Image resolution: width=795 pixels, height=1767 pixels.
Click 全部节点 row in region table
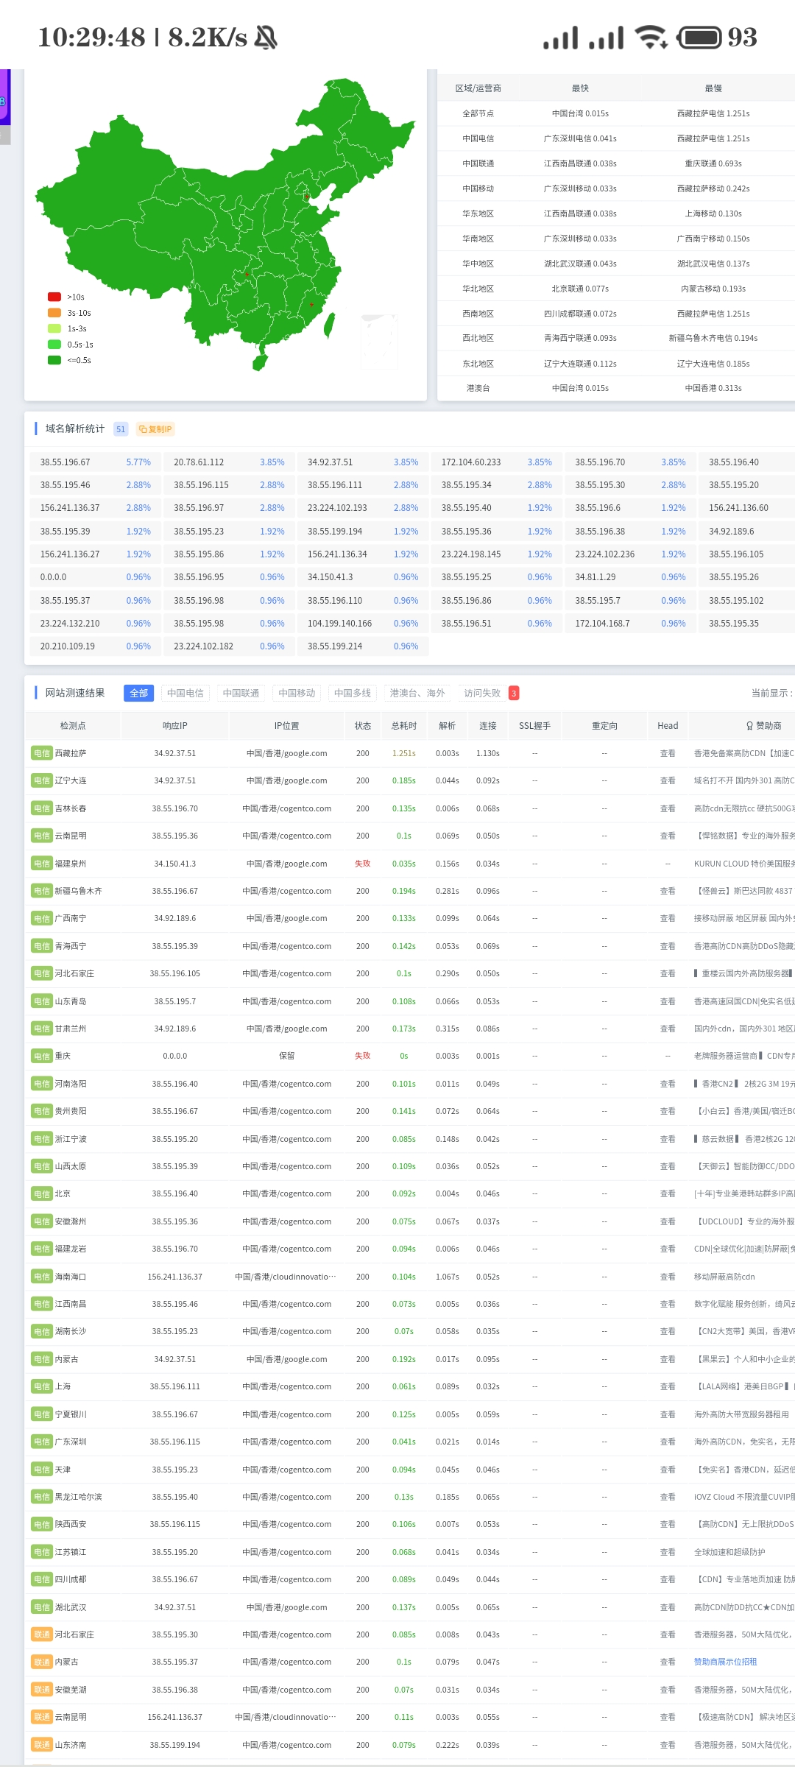[617, 113]
